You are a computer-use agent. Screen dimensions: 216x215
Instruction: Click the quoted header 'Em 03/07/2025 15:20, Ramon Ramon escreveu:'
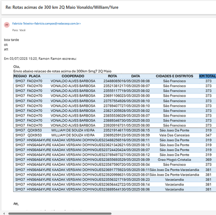coord(40,59)
